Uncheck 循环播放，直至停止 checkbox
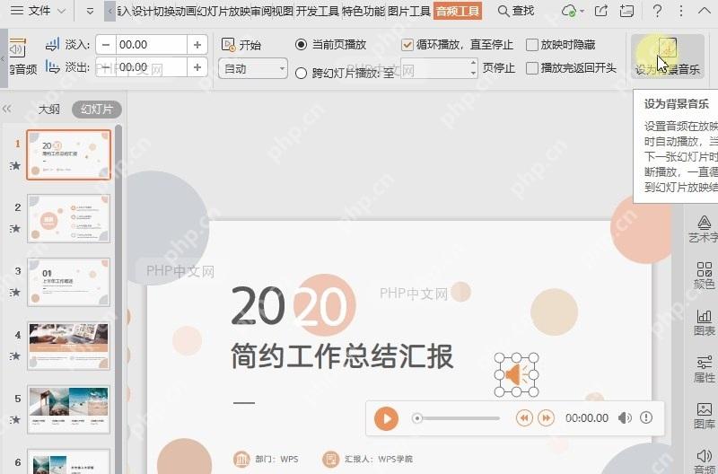Viewport: 718px width, 474px height. (x=407, y=44)
